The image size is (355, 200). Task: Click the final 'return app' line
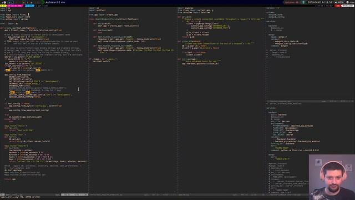[x=10, y=179]
